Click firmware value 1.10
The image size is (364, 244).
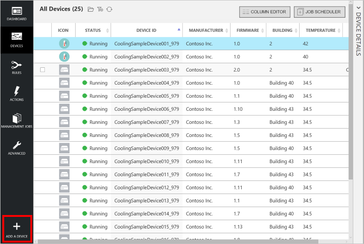coord(238,109)
